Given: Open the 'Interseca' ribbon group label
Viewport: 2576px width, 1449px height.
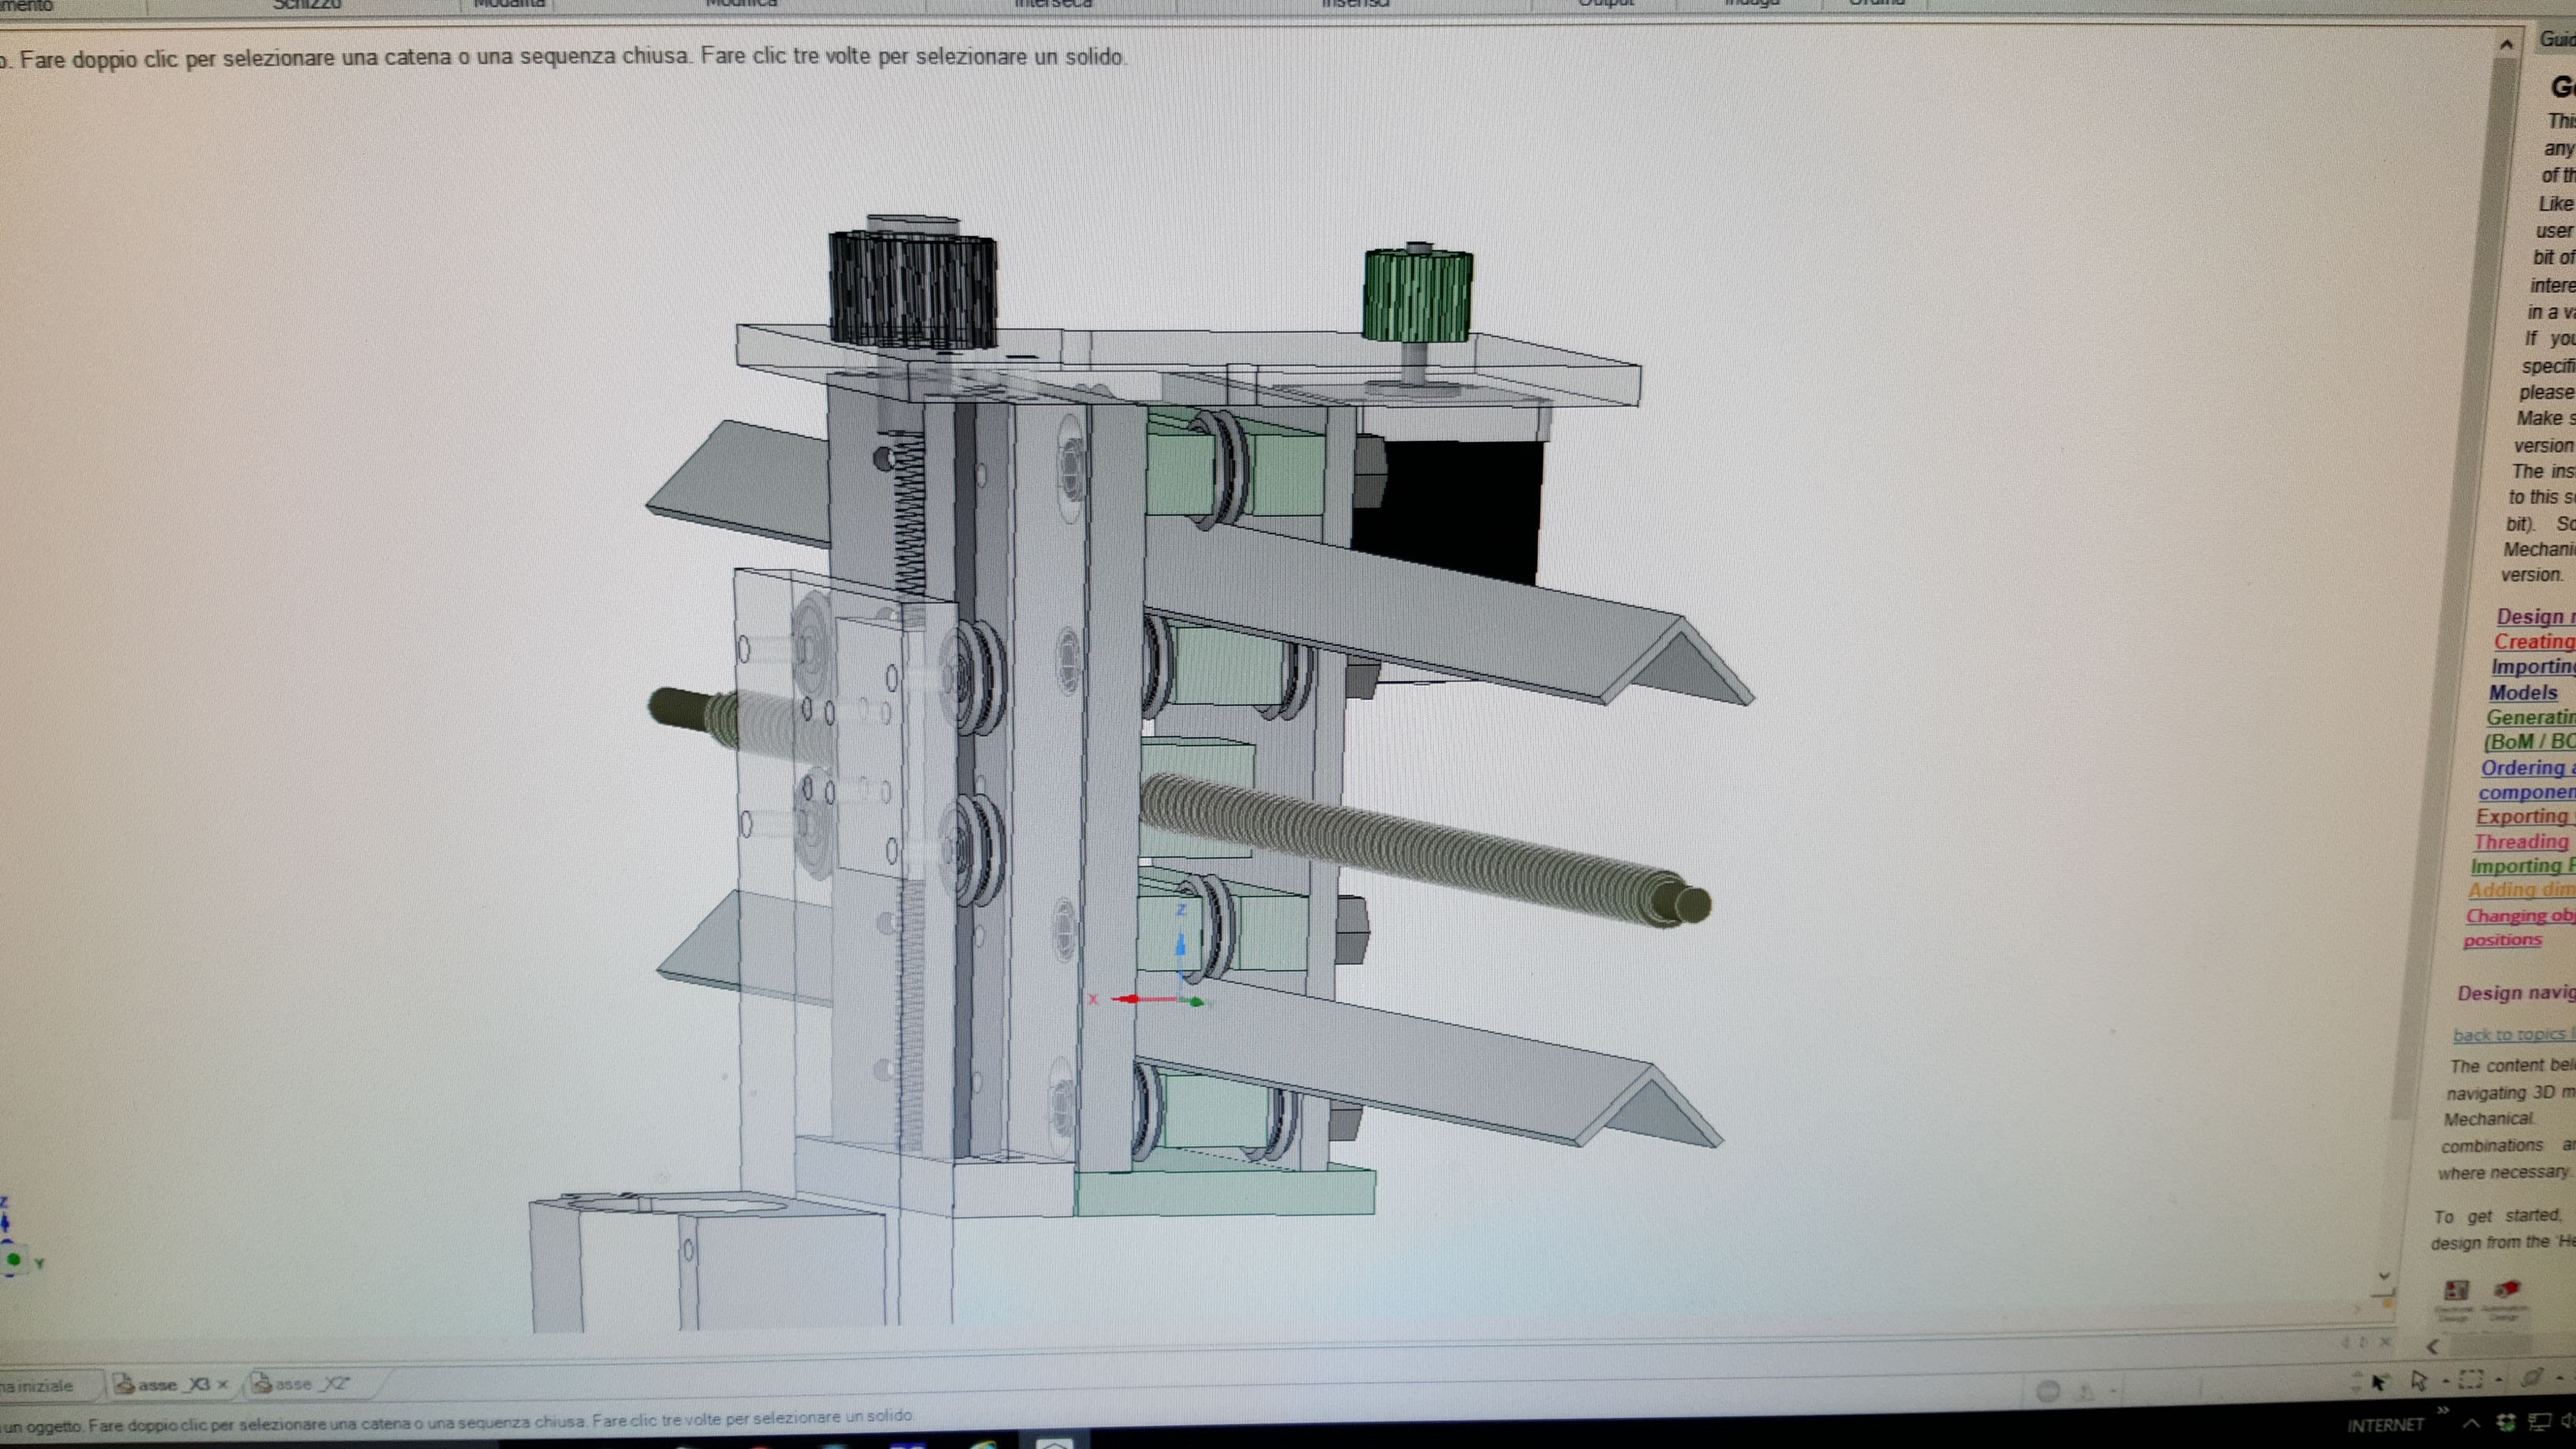Looking at the screenshot, I should tap(1053, 4).
